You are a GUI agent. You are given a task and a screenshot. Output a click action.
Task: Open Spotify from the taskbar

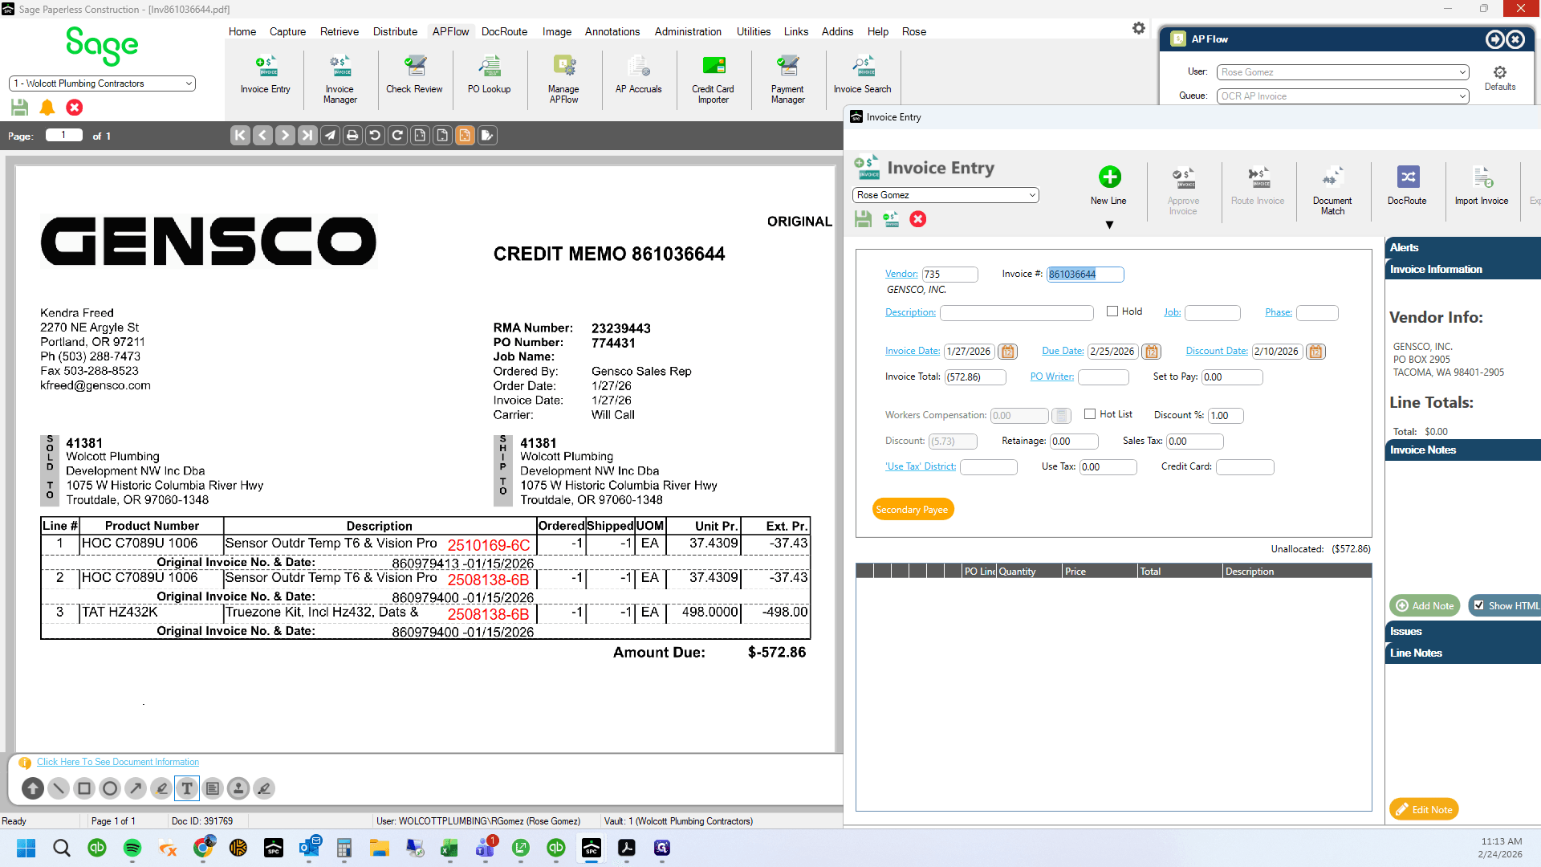pyautogui.click(x=132, y=848)
